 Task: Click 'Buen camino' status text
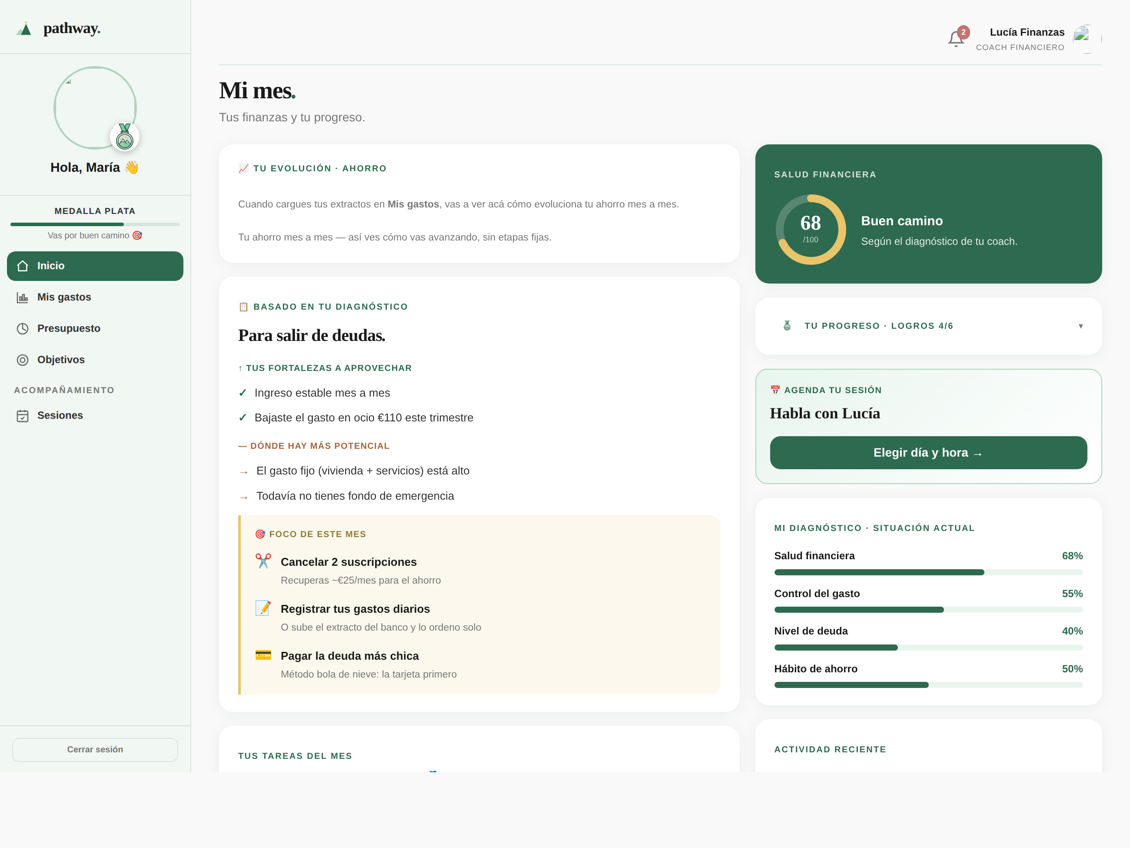click(902, 221)
